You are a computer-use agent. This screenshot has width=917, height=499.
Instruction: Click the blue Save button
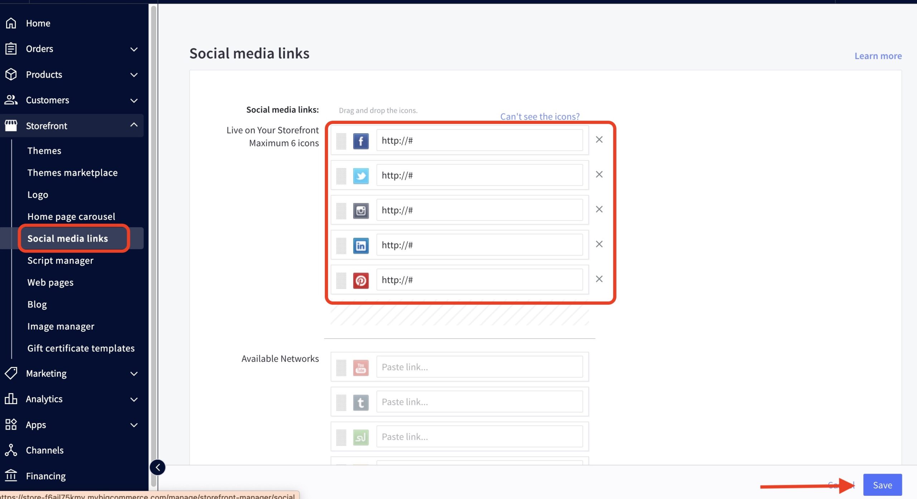pos(882,485)
